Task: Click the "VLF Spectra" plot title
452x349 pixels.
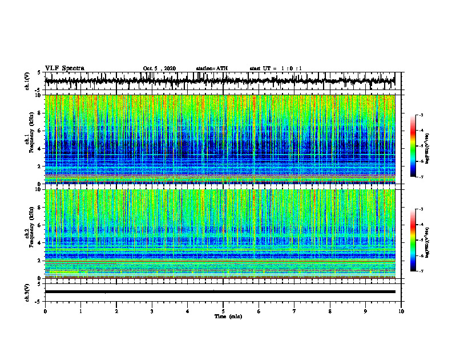Action: 64,68
